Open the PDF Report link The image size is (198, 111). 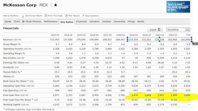click(74, 16)
